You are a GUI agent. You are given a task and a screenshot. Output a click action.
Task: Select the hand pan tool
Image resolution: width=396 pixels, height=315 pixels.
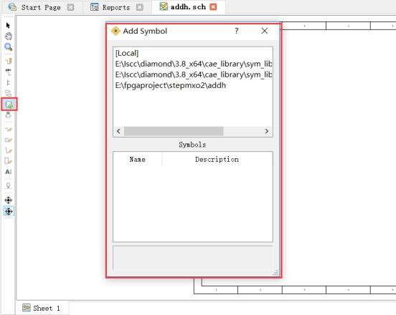coord(9,37)
